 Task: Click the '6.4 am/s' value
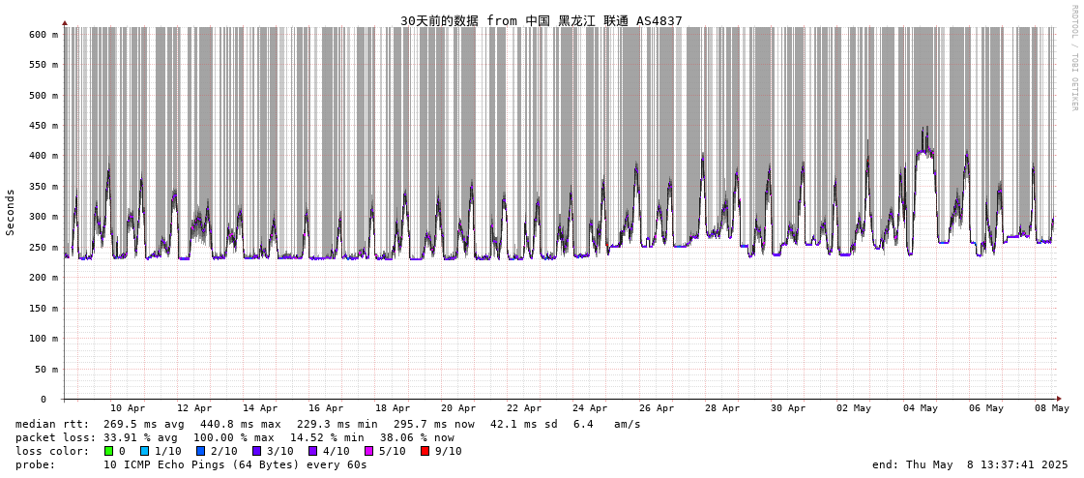pyautogui.click(x=606, y=424)
